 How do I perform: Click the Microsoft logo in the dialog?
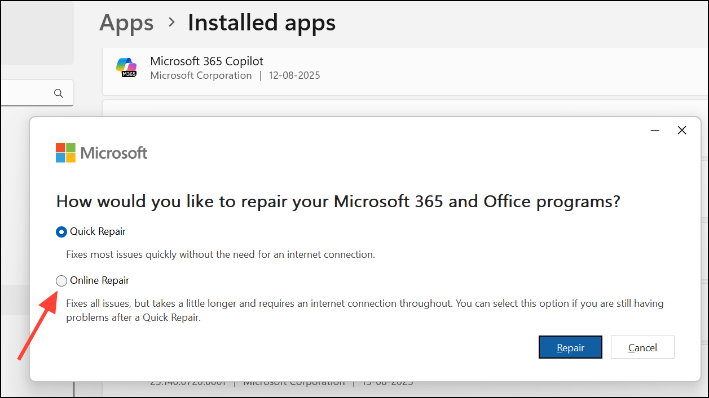click(102, 153)
